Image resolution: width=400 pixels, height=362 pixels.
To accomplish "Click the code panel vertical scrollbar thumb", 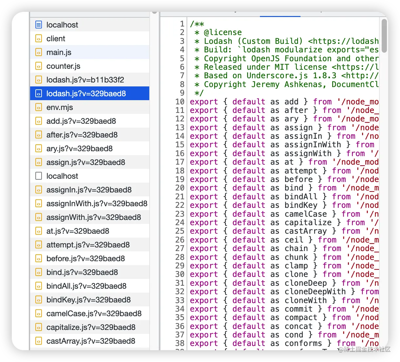I will pos(384,35).
